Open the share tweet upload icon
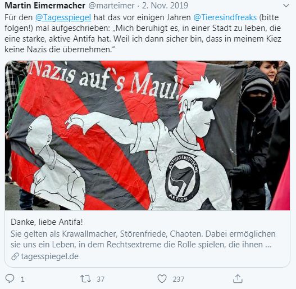 click(238, 279)
